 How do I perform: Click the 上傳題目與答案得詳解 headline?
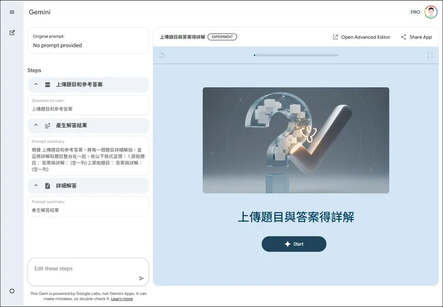pos(296,217)
